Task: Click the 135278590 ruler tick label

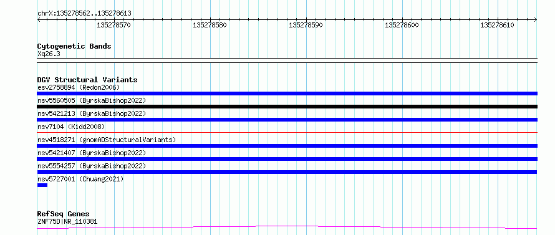Action: pyautogui.click(x=306, y=25)
